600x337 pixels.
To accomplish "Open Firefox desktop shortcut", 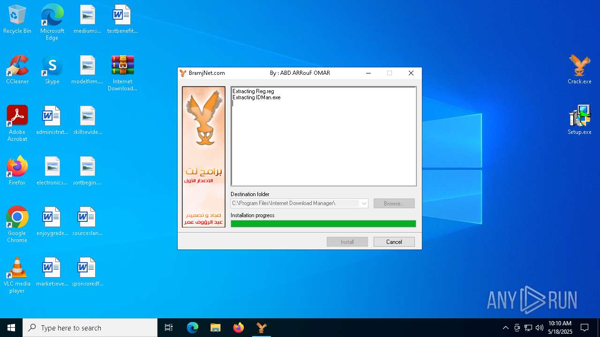I will pyautogui.click(x=17, y=171).
